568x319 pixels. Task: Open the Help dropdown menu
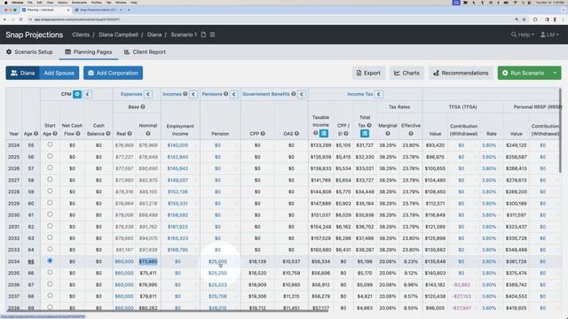tap(523, 35)
